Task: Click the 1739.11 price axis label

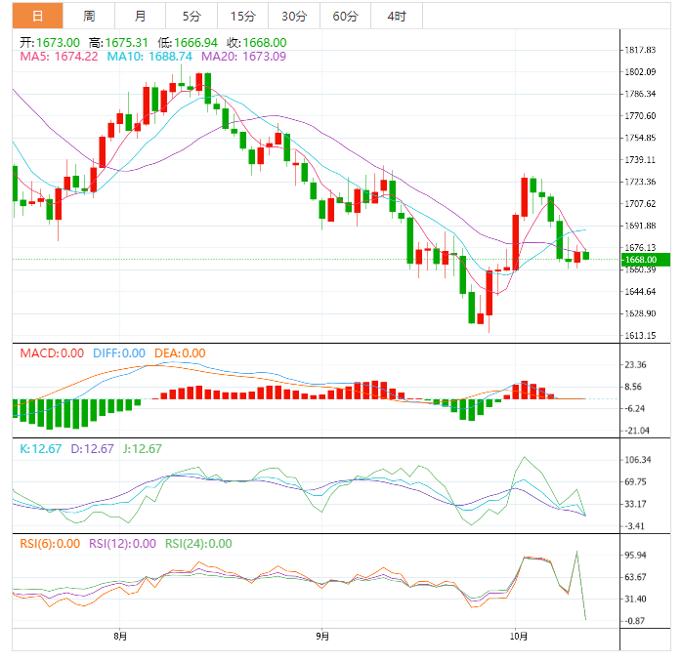Action: 640,160
